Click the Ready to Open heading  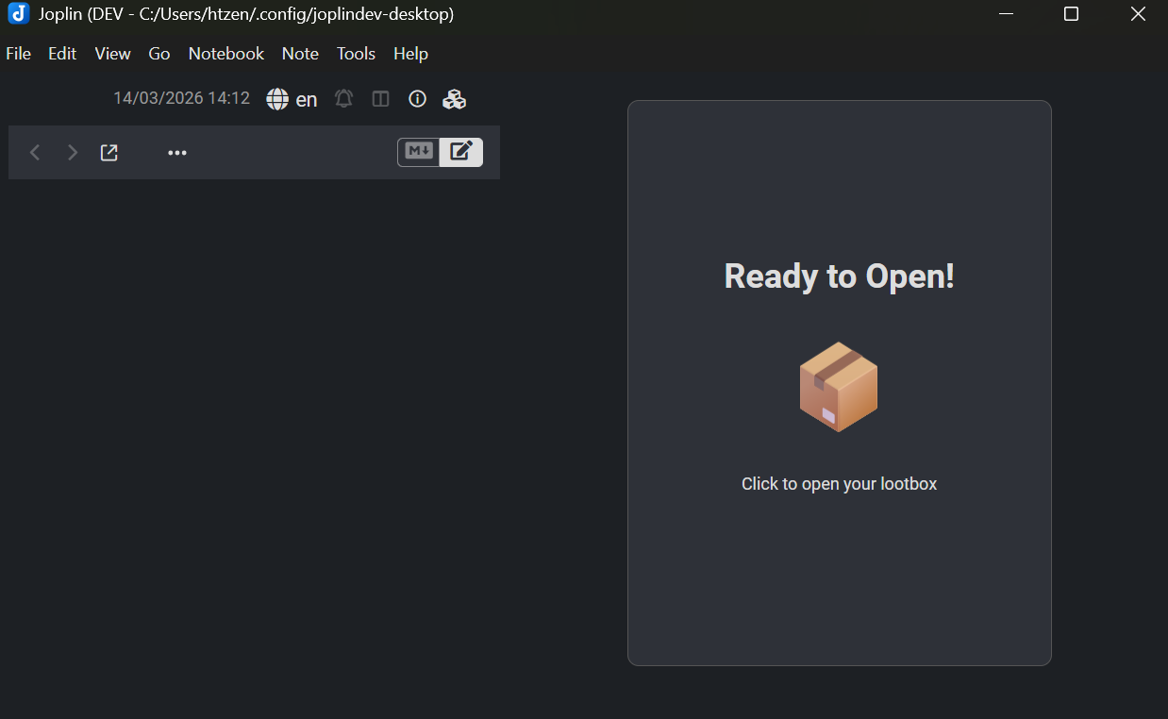click(839, 276)
